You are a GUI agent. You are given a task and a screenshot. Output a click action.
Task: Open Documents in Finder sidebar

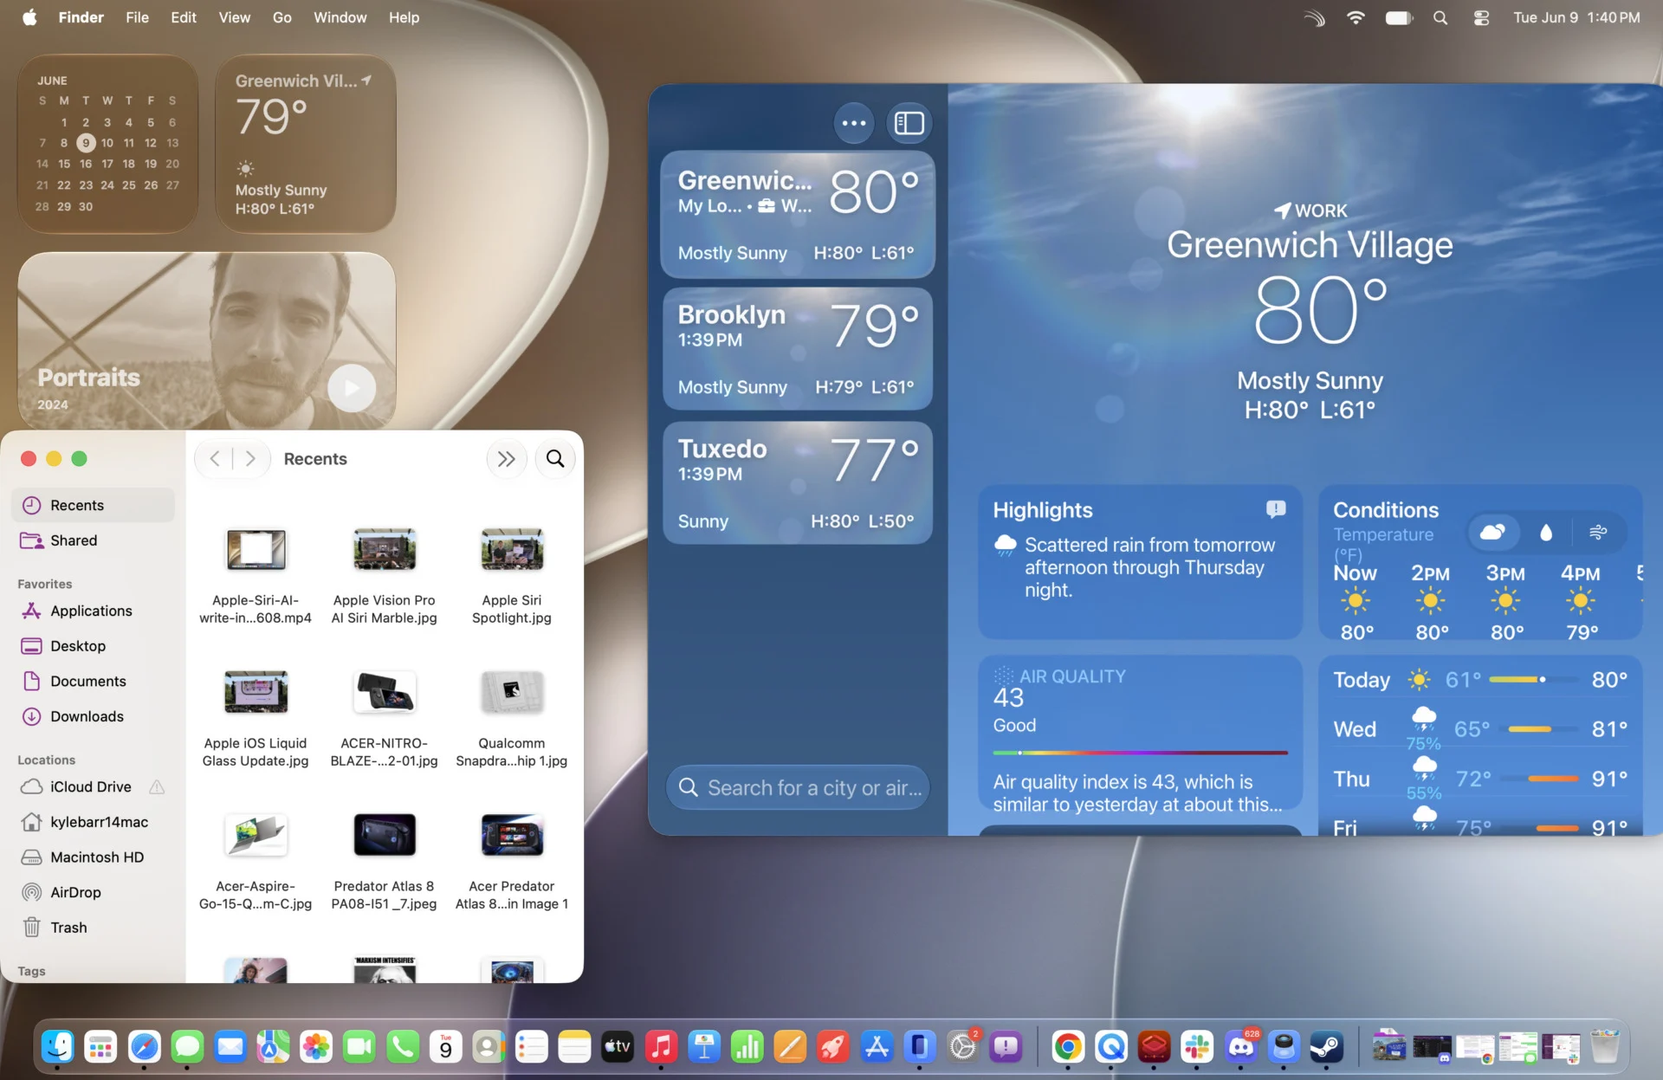pos(93,682)
